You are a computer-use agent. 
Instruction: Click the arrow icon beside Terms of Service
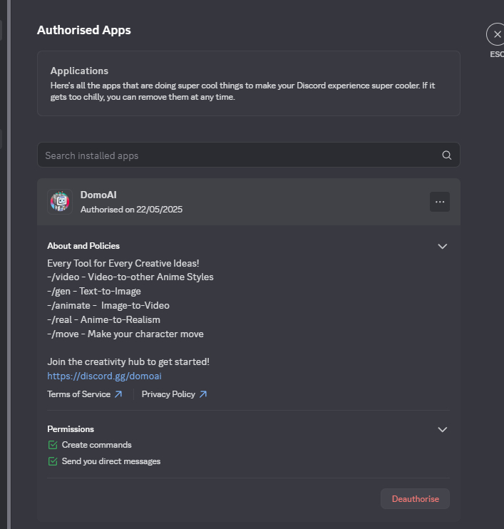[x=118, y=394]
